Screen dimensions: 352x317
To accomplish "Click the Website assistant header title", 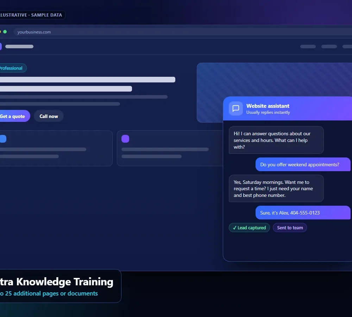I will coord(268,106).
